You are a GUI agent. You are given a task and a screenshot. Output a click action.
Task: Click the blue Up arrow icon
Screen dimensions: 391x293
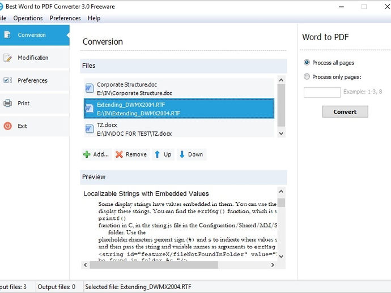[x=157, y=154]
